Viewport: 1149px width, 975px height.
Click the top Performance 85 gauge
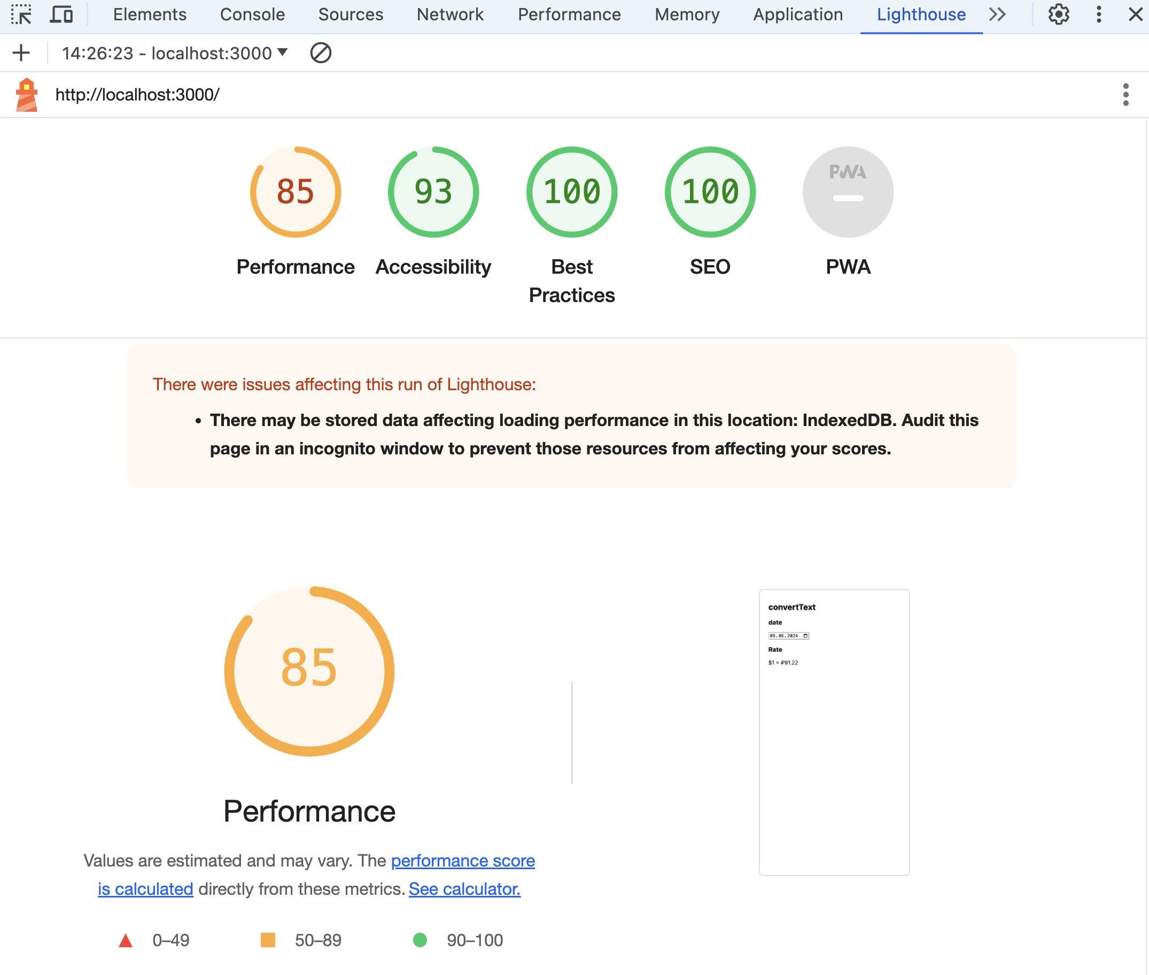[x=295, y=192]
